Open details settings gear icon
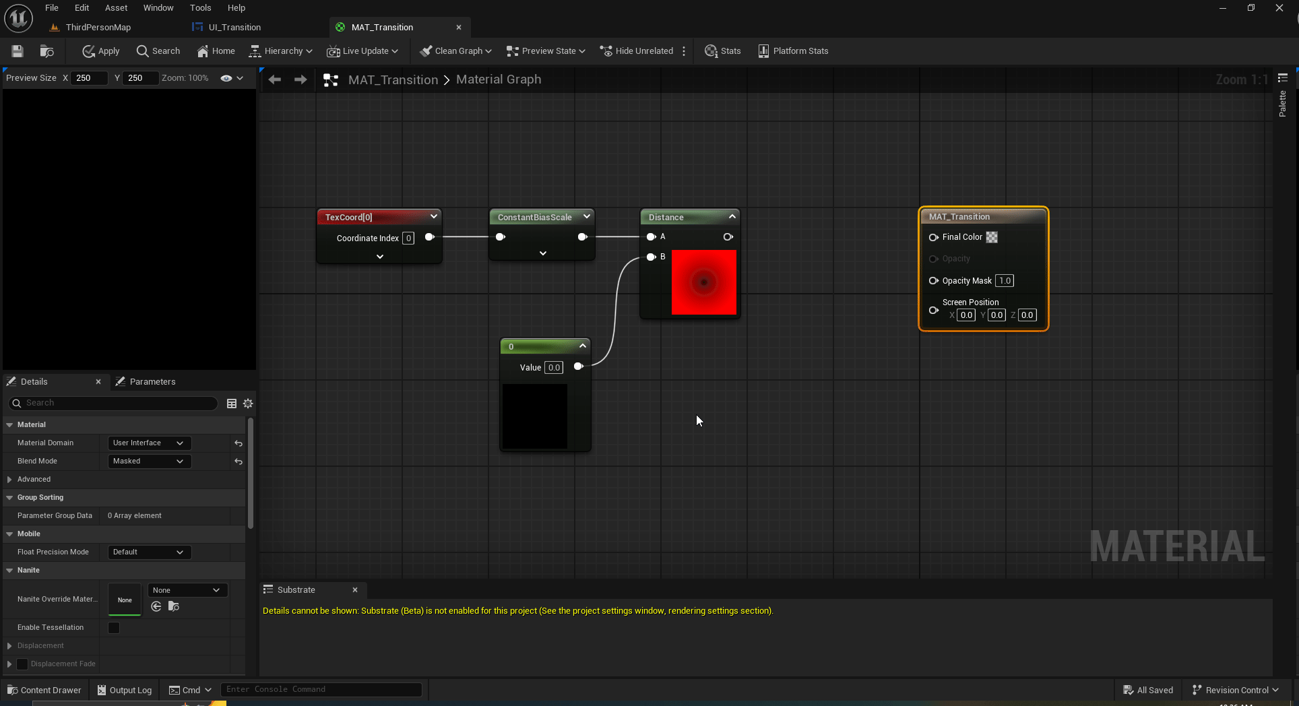Viewport: 1299px width, 706px height. pos(248,404)
